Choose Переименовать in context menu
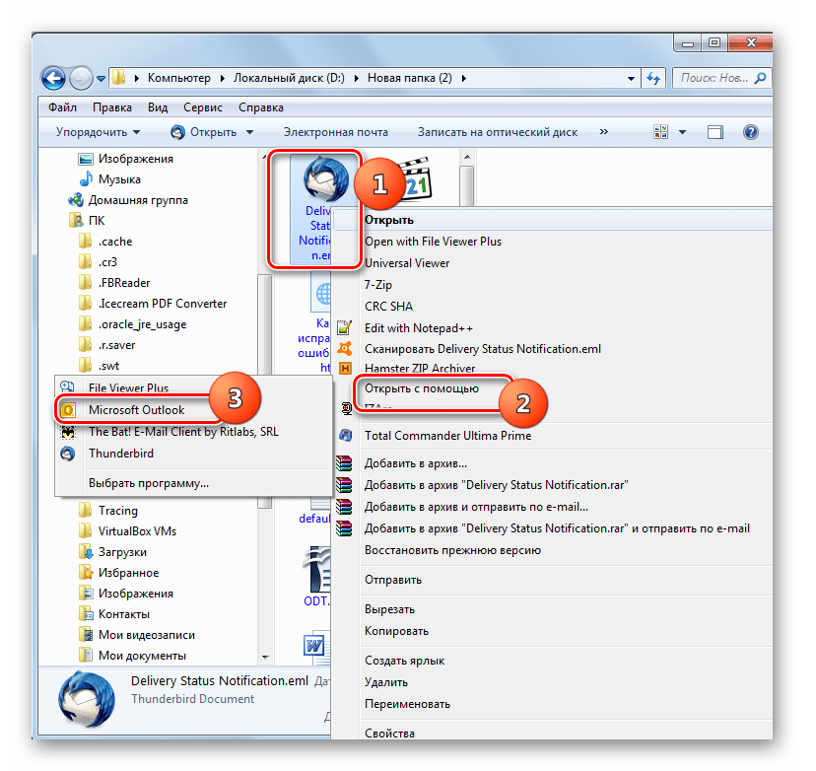 [407, 704]
